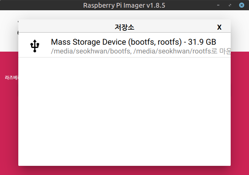This screenshot has height=175, width=249.
Task: Click white strip above the storage dialog
Action: coord(124,15)
